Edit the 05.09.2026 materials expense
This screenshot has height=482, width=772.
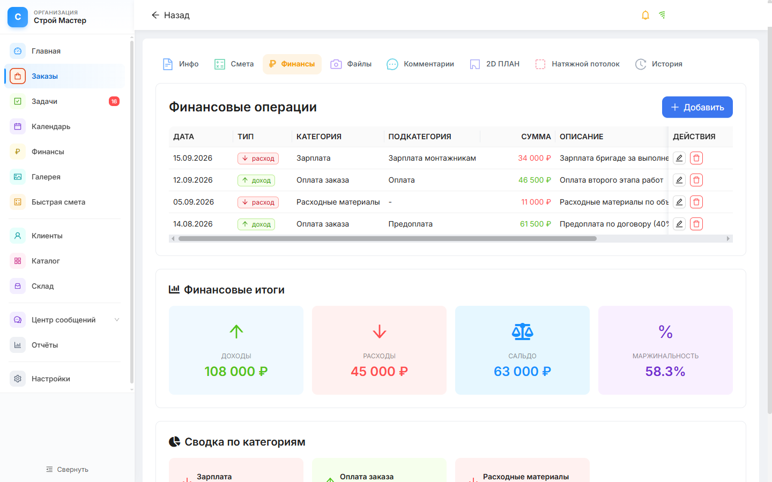679,202
